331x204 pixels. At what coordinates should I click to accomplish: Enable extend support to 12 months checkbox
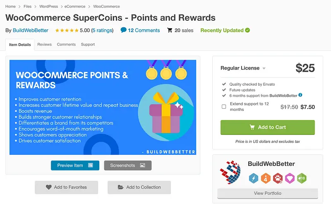(x=224, y=107)
